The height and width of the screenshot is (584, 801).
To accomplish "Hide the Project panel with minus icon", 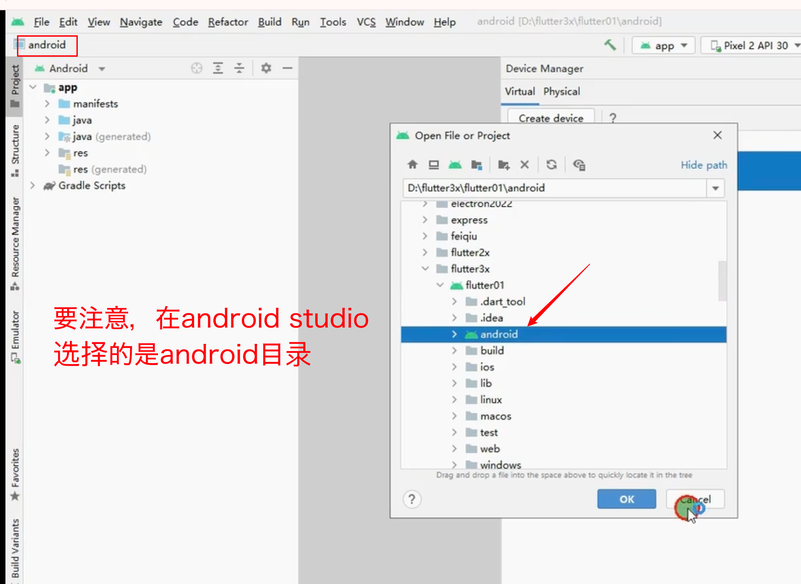I will (x=287, y=68).
